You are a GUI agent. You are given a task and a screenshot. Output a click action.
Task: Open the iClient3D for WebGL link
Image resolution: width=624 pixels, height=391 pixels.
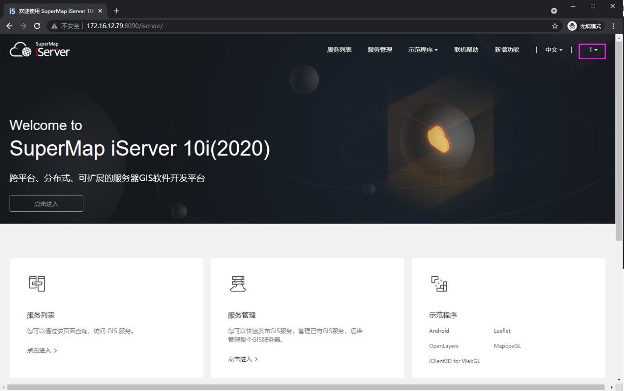click(x=454, y=361)
